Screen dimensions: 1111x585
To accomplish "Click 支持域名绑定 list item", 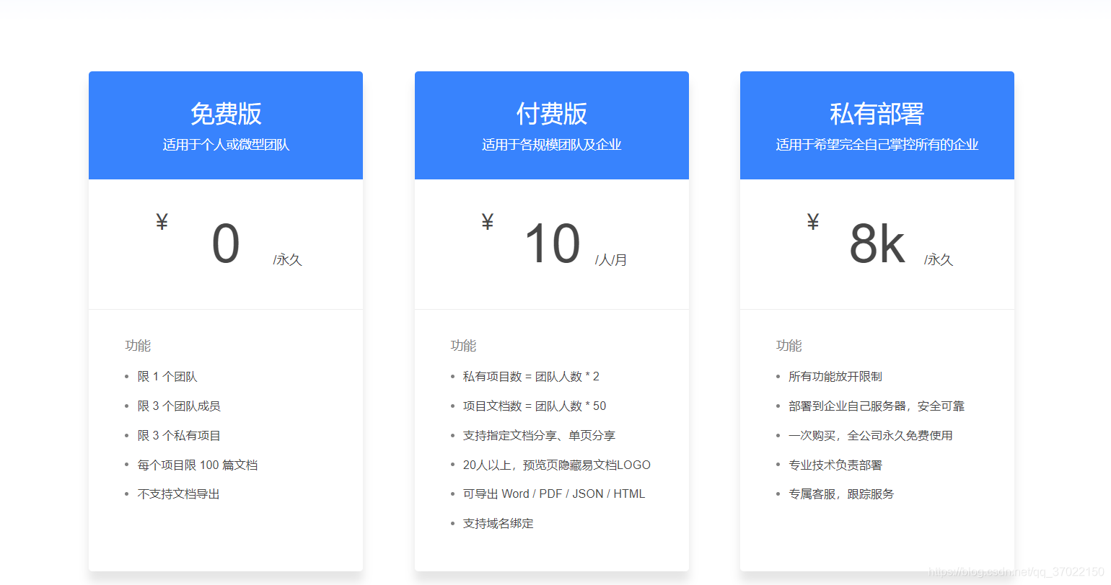I will (498, 523).
